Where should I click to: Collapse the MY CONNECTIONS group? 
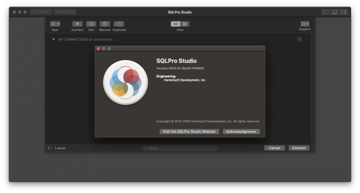pos(53,39)
